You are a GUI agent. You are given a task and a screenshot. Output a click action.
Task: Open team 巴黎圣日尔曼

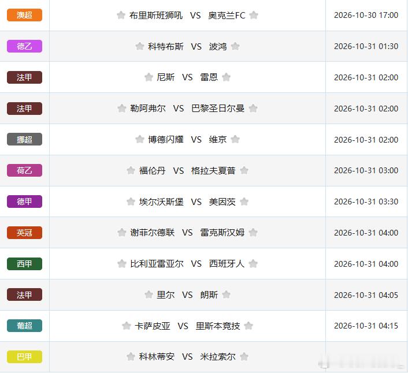(218, 109)
